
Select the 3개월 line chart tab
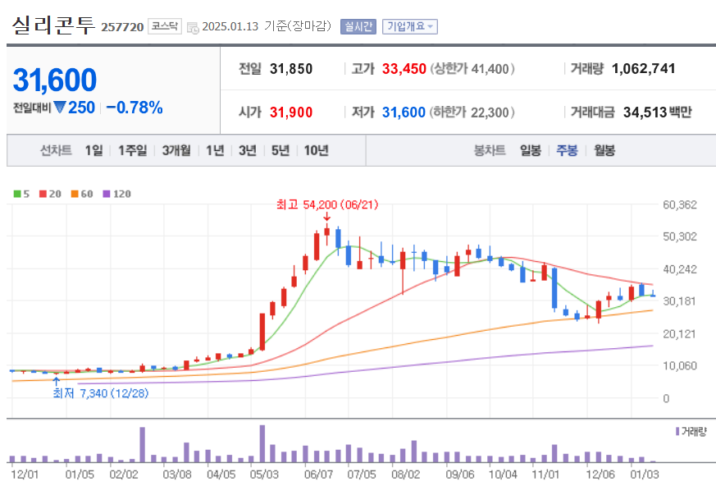tap(176, 150)
